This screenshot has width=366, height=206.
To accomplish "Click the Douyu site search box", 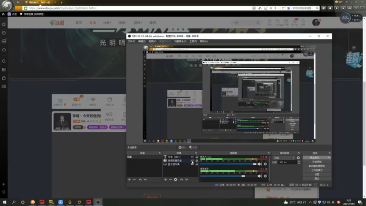I will click(246, 22).
